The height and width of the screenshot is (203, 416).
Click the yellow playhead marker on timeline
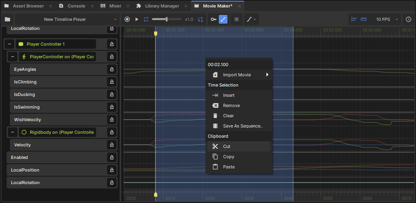[155, 34]
